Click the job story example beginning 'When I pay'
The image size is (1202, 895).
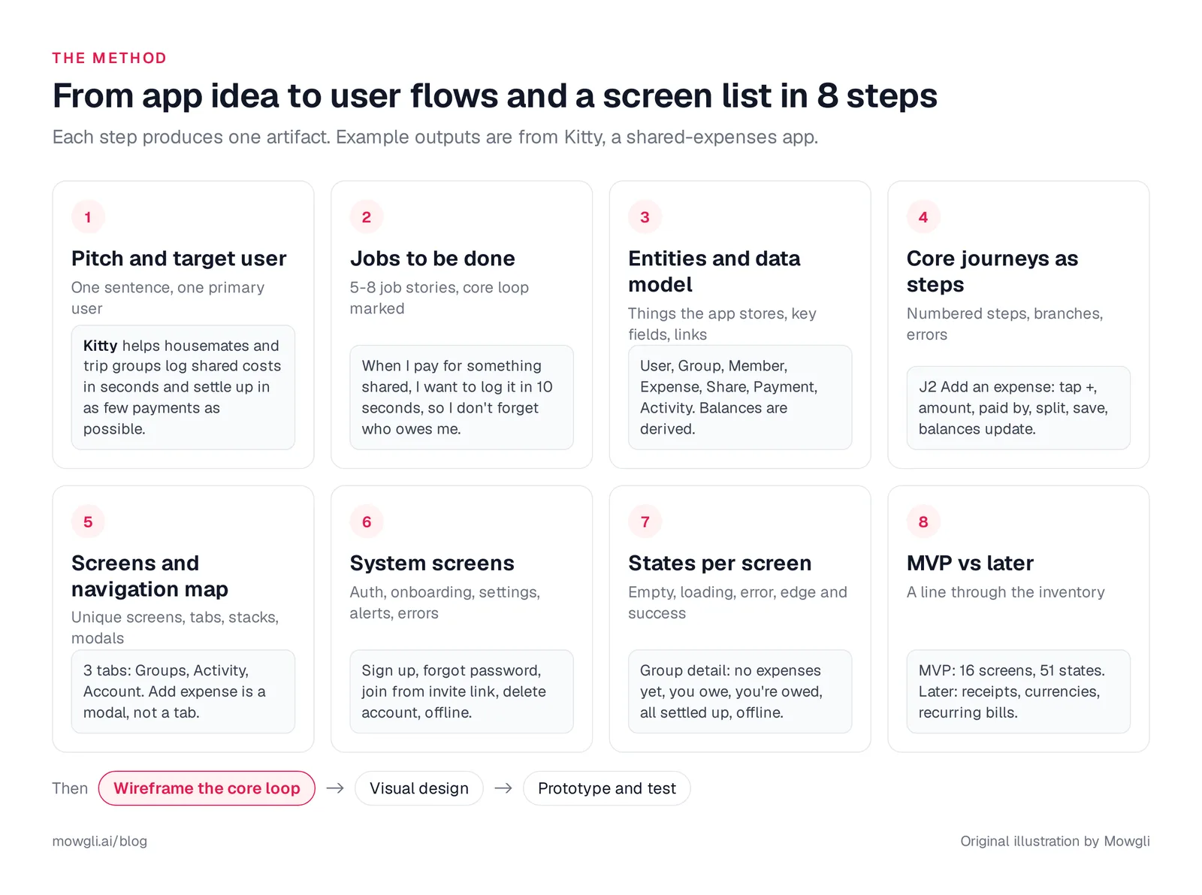coord(462,398)
